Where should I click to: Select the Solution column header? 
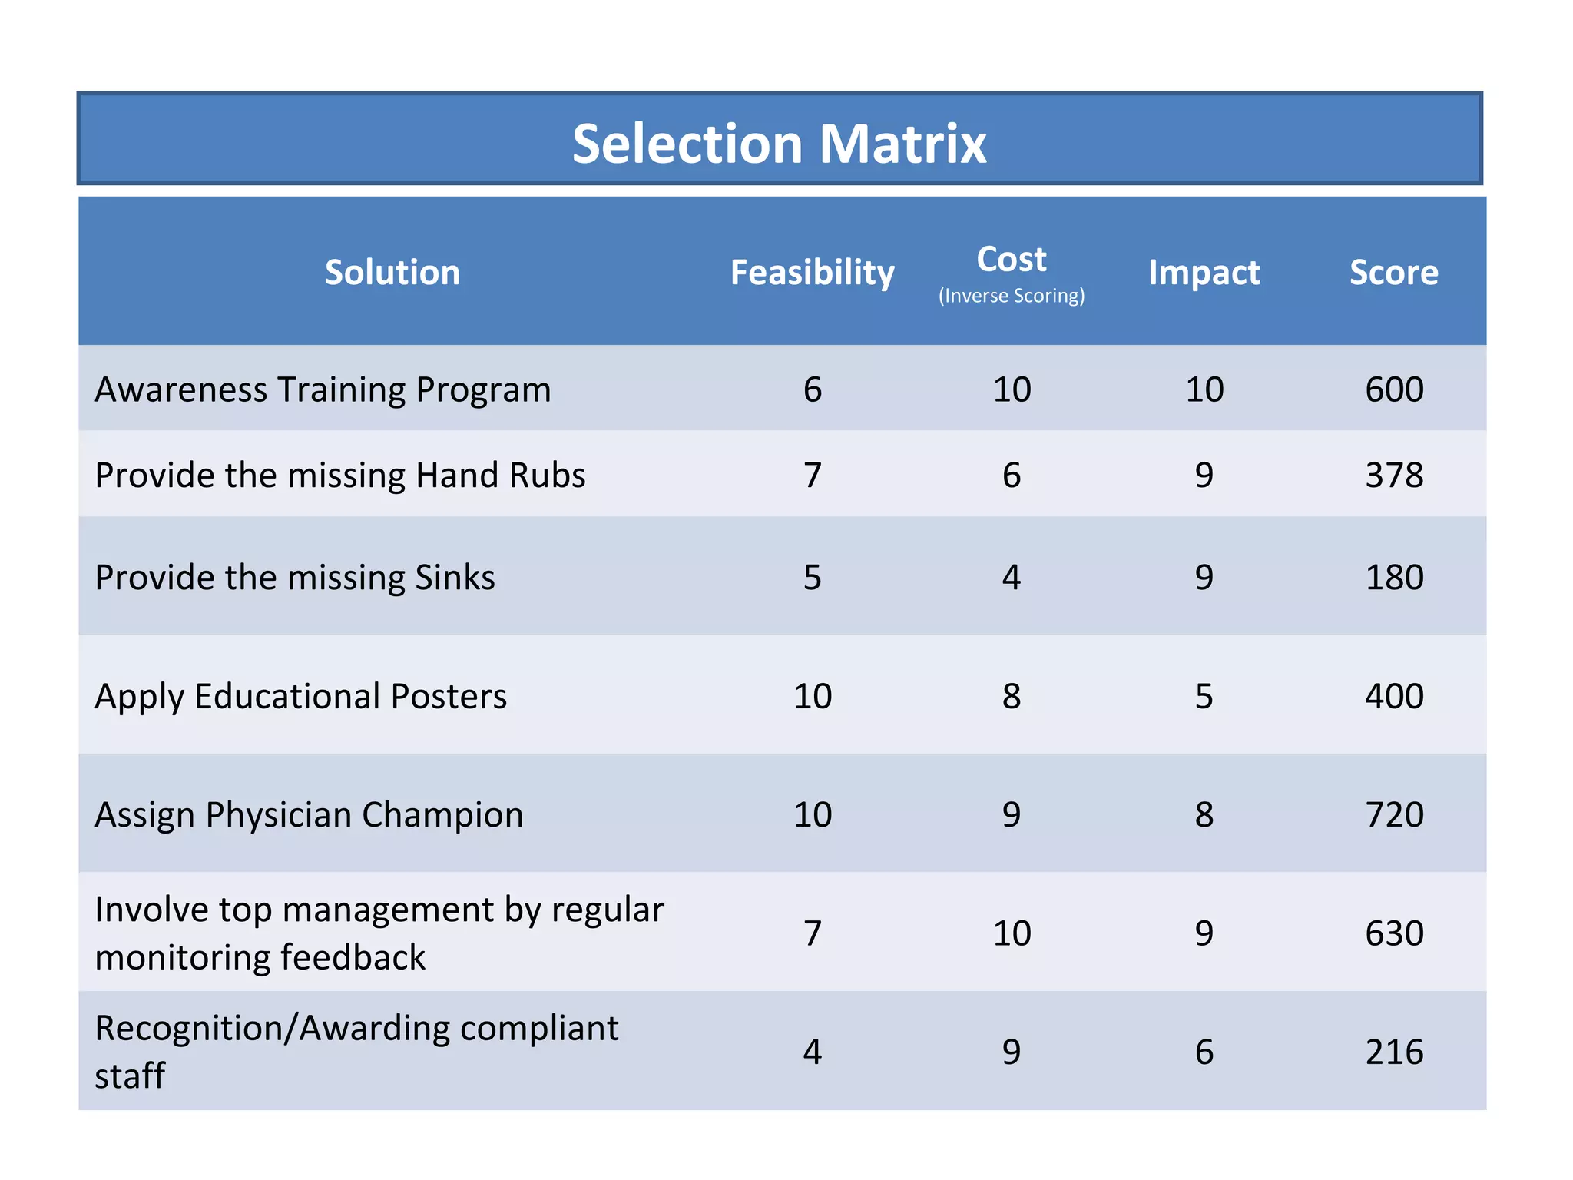[x=392, y=273]
